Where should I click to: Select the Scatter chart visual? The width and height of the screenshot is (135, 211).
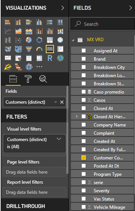(x=18, y=40)
